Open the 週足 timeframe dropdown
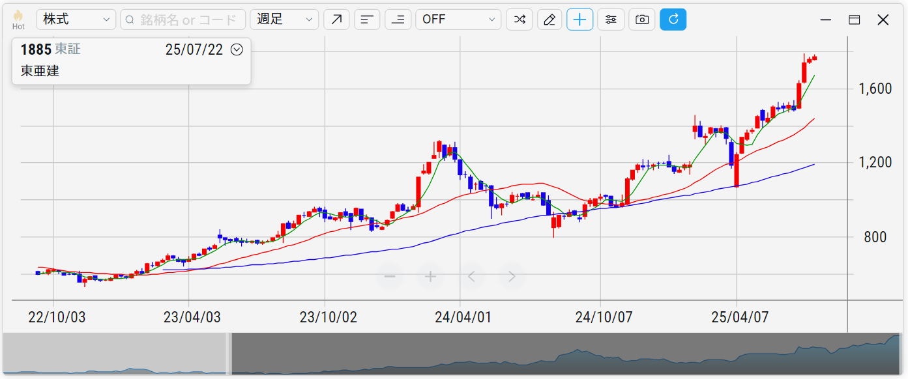 coord(284,20)
